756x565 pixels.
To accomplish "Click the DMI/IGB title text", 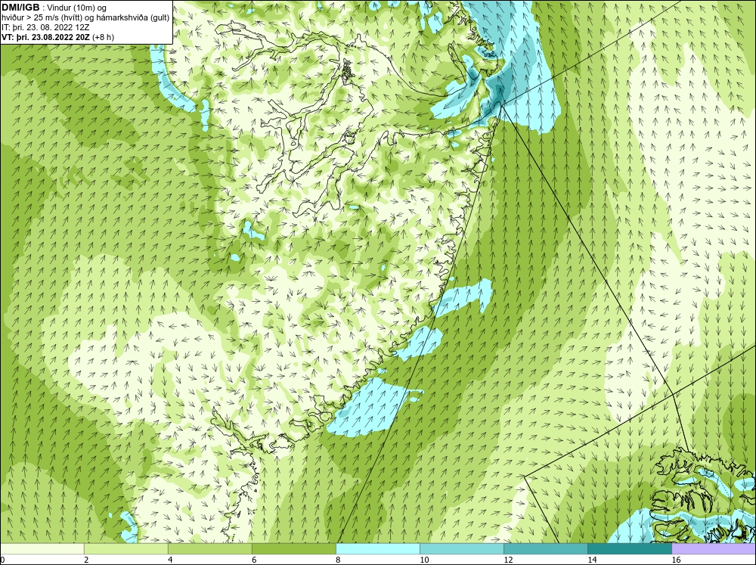I will [x=20, y=8].
